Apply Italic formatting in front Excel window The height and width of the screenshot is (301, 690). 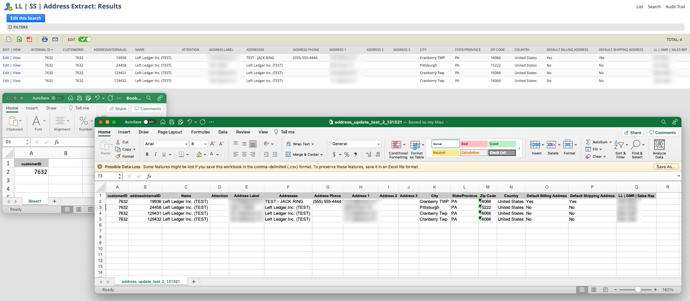pos(155,154)
